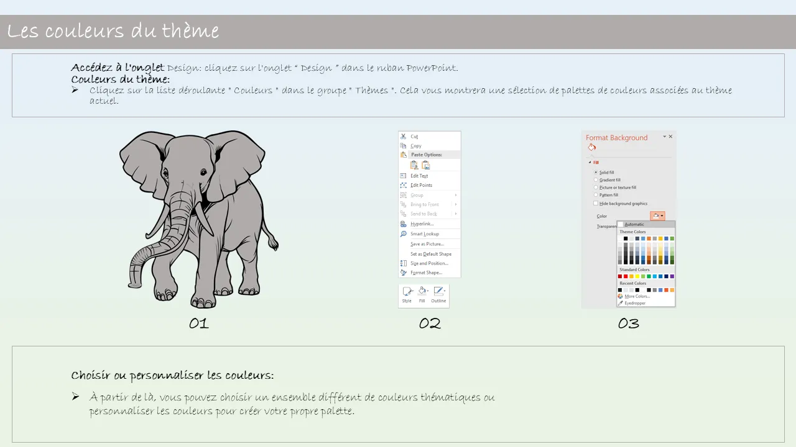Select the elephant illustration
Screen dimensions: 796x447
click(x=199, y=219)
